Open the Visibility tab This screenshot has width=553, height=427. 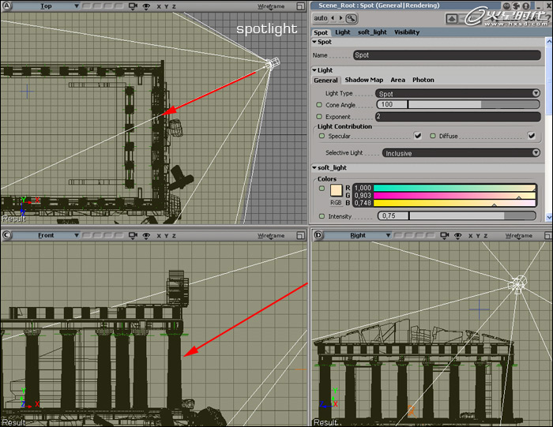coord(407,32)
